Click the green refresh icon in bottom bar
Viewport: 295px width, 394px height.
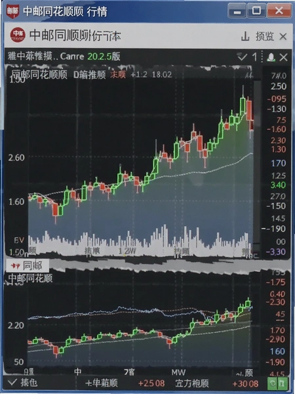click(x=273, y=383)
